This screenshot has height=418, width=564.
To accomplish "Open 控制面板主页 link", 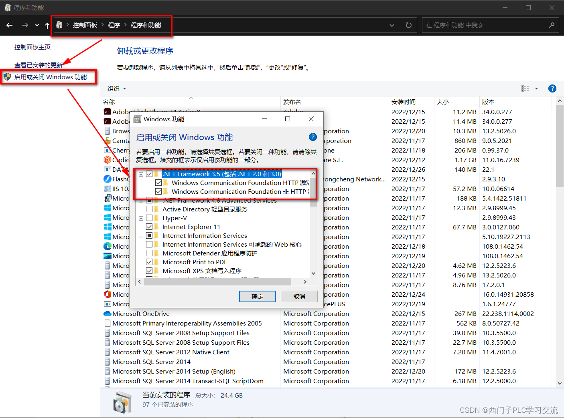I will (32, 47).
